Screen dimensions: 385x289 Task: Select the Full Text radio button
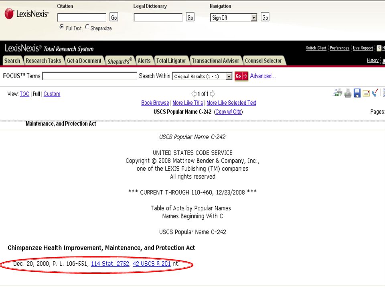(x=62, y=26)
